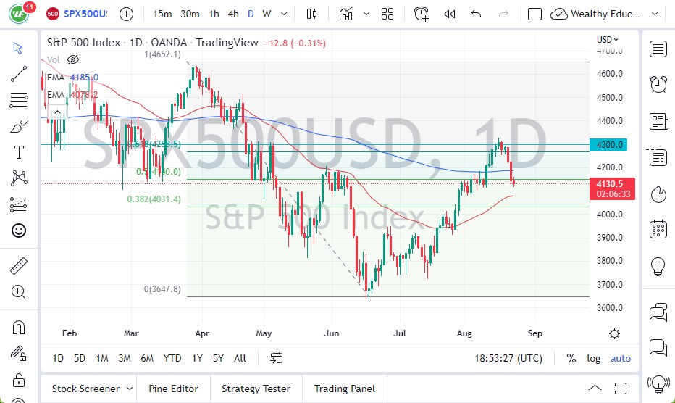Select the text tool in left toolbar
This screenshot has width=675, height=403.
[x=19, y=152]
